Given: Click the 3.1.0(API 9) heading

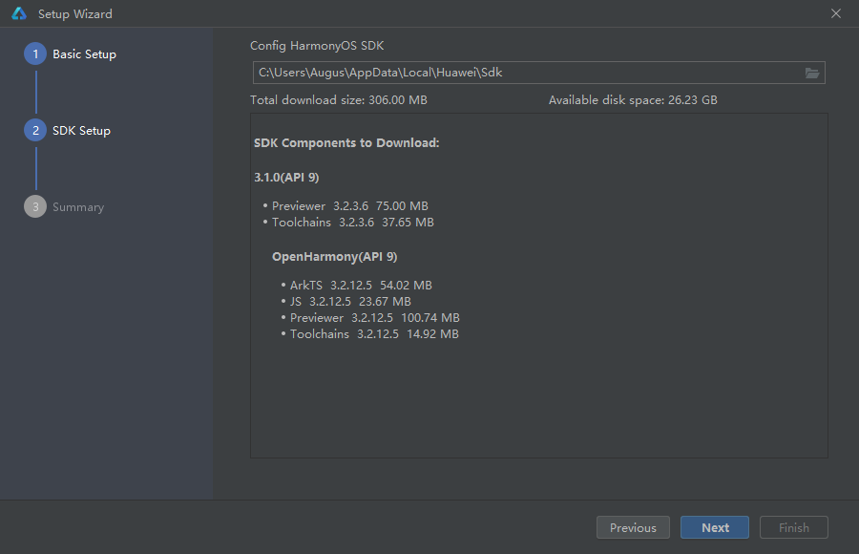Looking at the screenshot, I should click(x=286, y=177).
